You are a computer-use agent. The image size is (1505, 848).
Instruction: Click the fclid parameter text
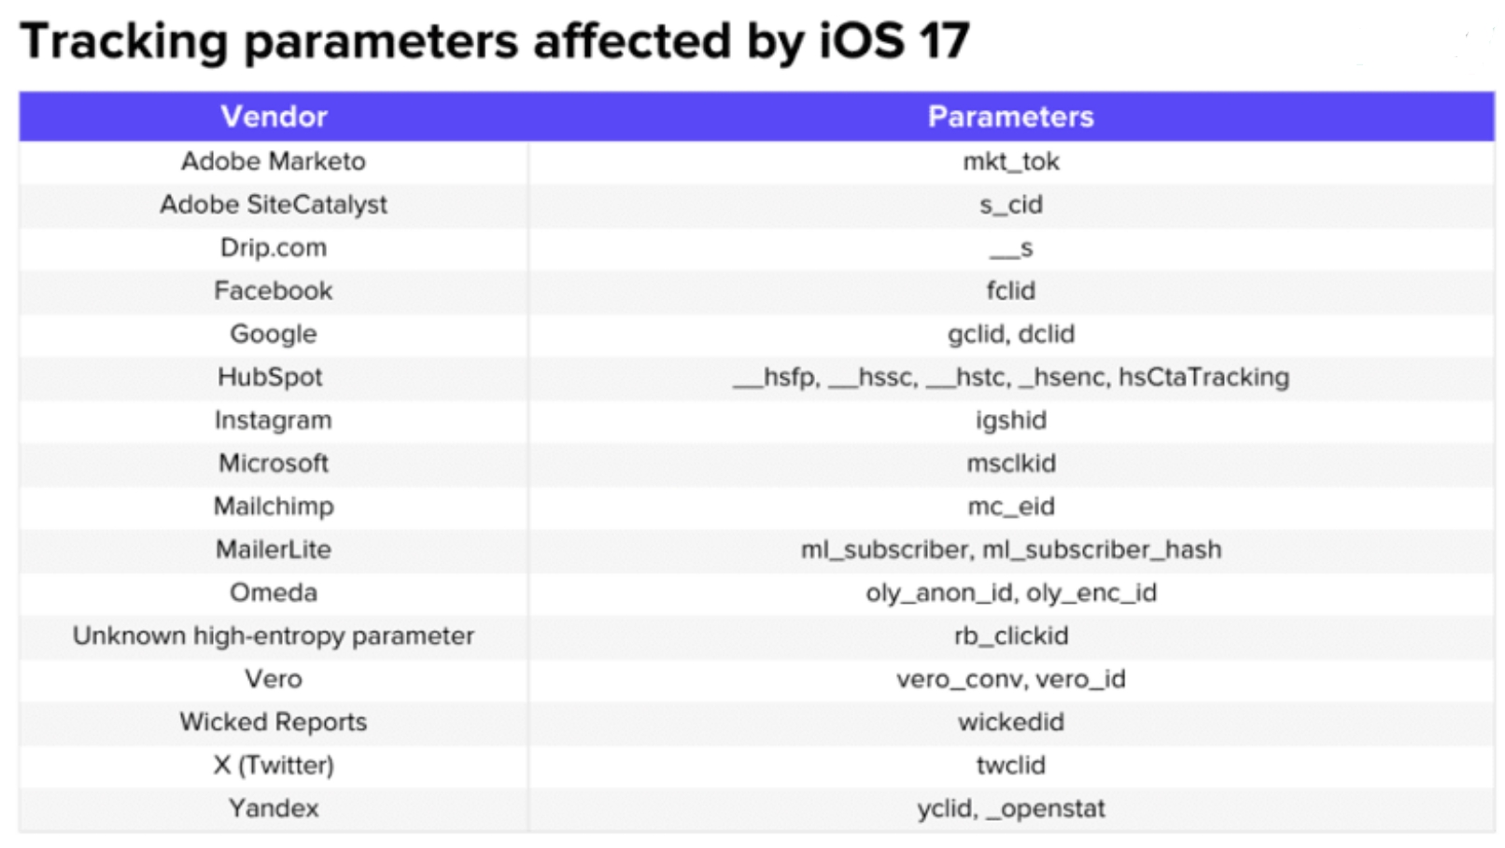point(1010,290)
